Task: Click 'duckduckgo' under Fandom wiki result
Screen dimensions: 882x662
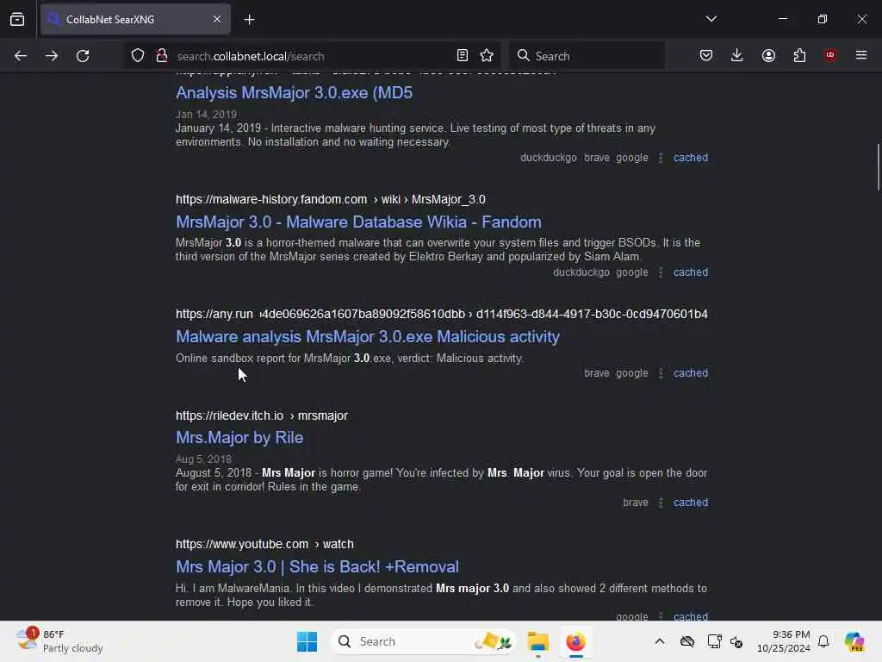Action: pyautogui.click(x=581, y=272)
